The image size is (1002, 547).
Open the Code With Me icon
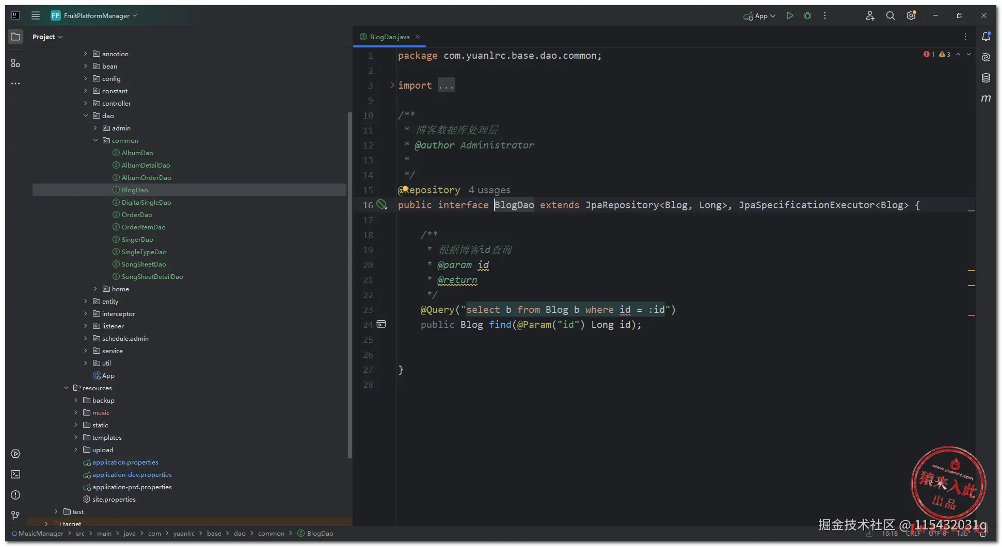tap(870, 15)
